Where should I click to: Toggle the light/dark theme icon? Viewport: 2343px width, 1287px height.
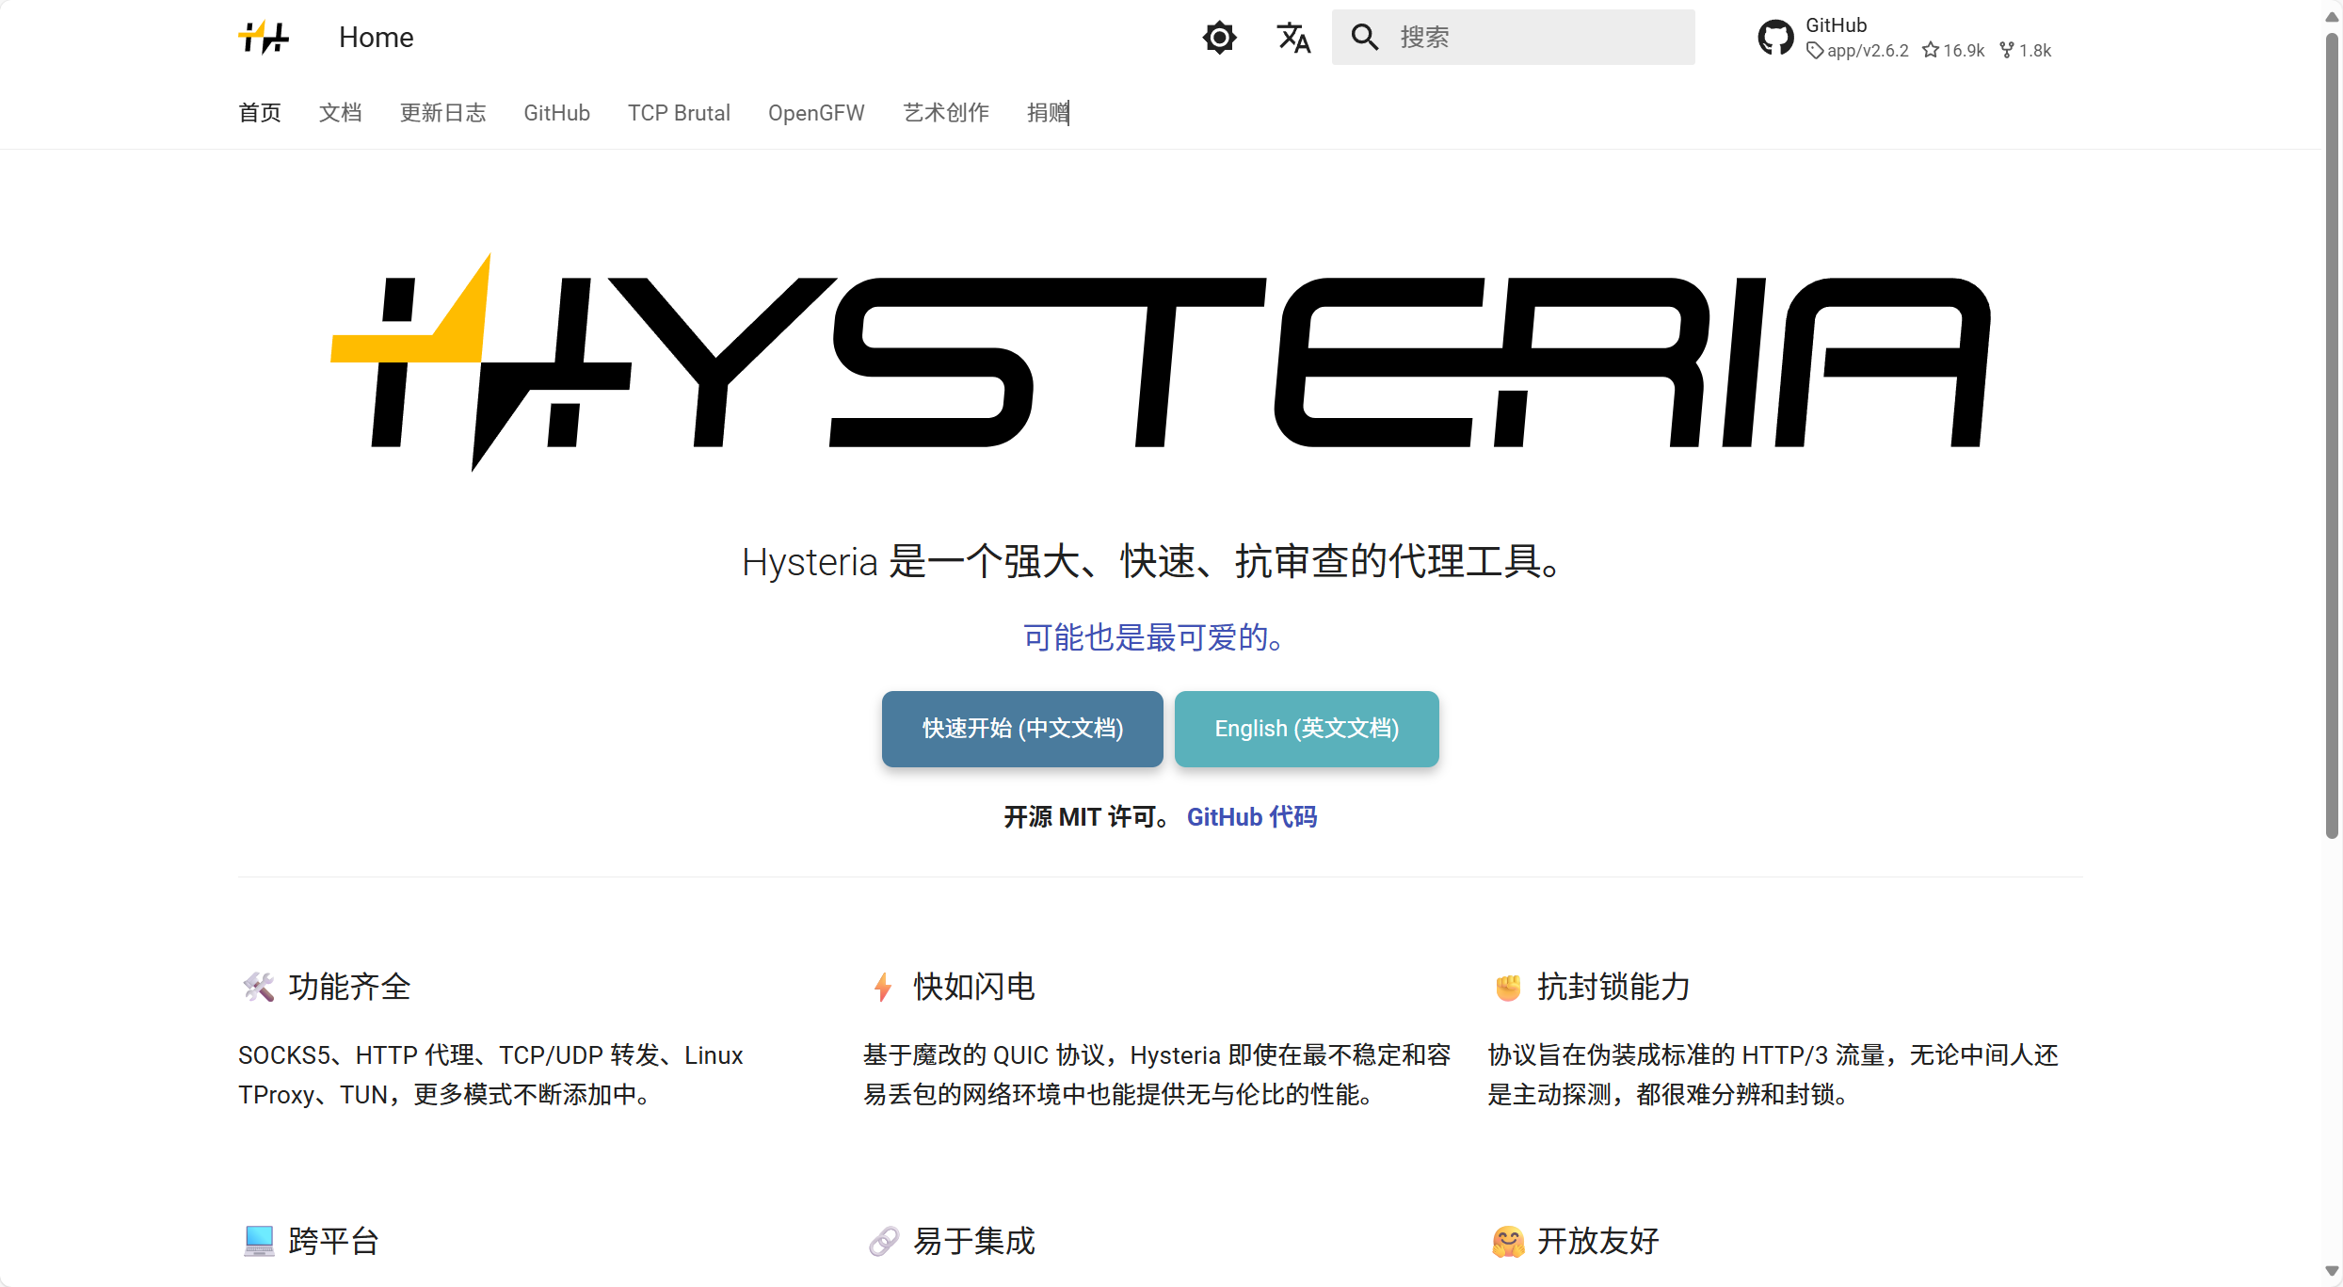(x=1219, y=38)
